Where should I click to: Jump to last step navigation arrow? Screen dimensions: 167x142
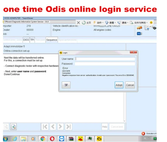69,127
